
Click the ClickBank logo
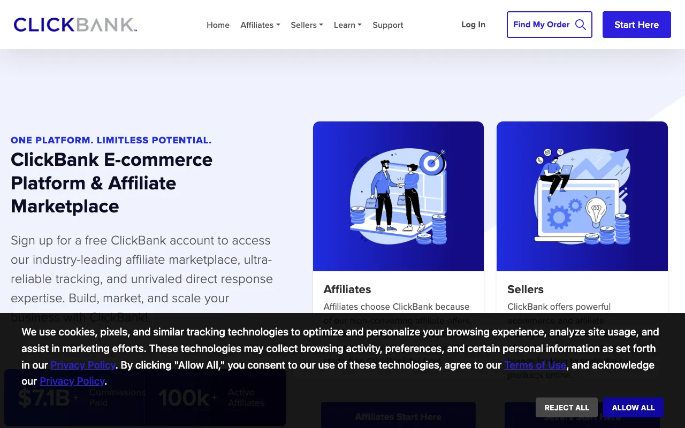click(x=75, y=25)
